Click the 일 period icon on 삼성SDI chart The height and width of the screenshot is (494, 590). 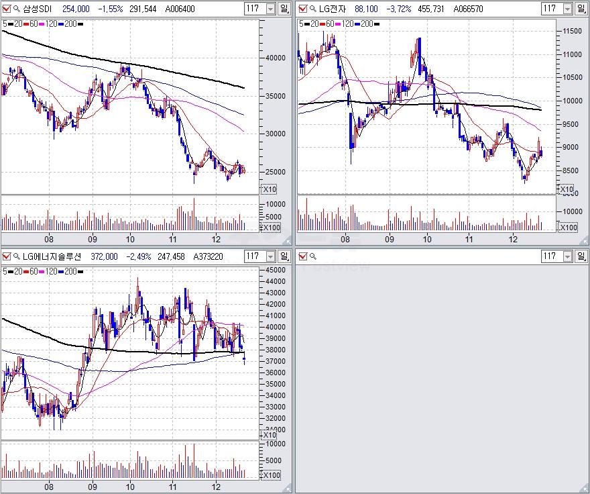coord(284,9)
